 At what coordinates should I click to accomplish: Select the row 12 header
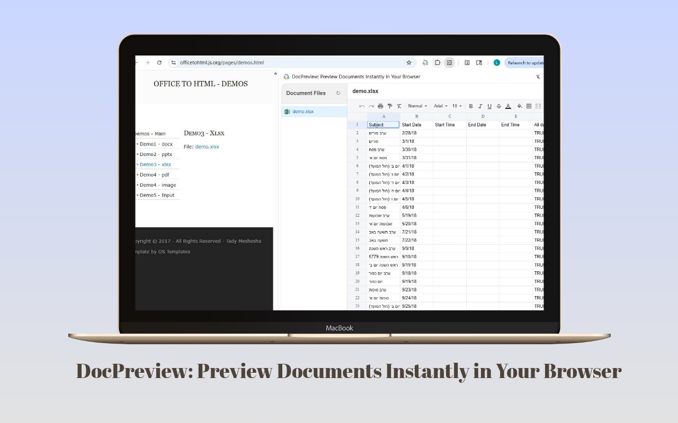pyautogui.click(x=358, y=216)
